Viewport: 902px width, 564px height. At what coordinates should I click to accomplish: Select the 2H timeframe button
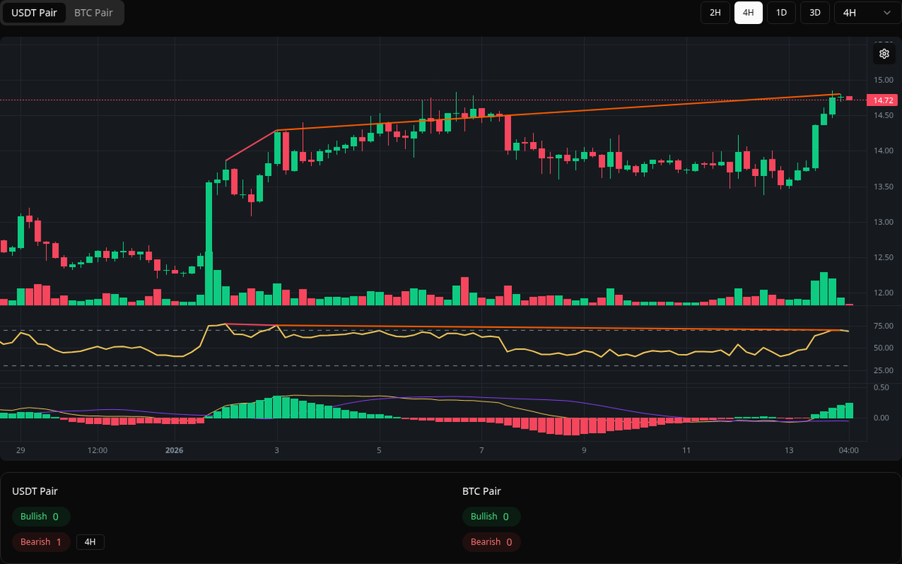[714, 12]
